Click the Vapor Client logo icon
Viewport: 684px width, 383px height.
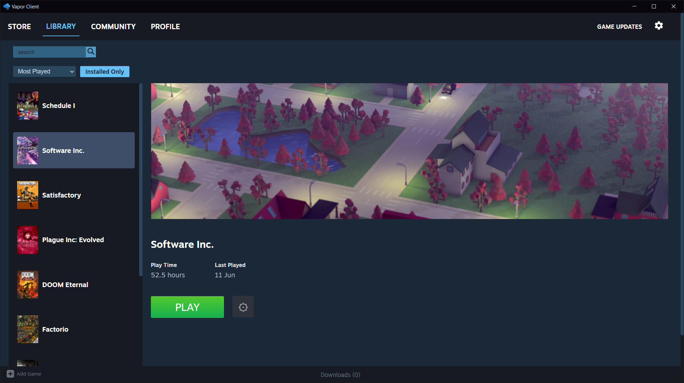pyautogui.click(x=7, y=6)
